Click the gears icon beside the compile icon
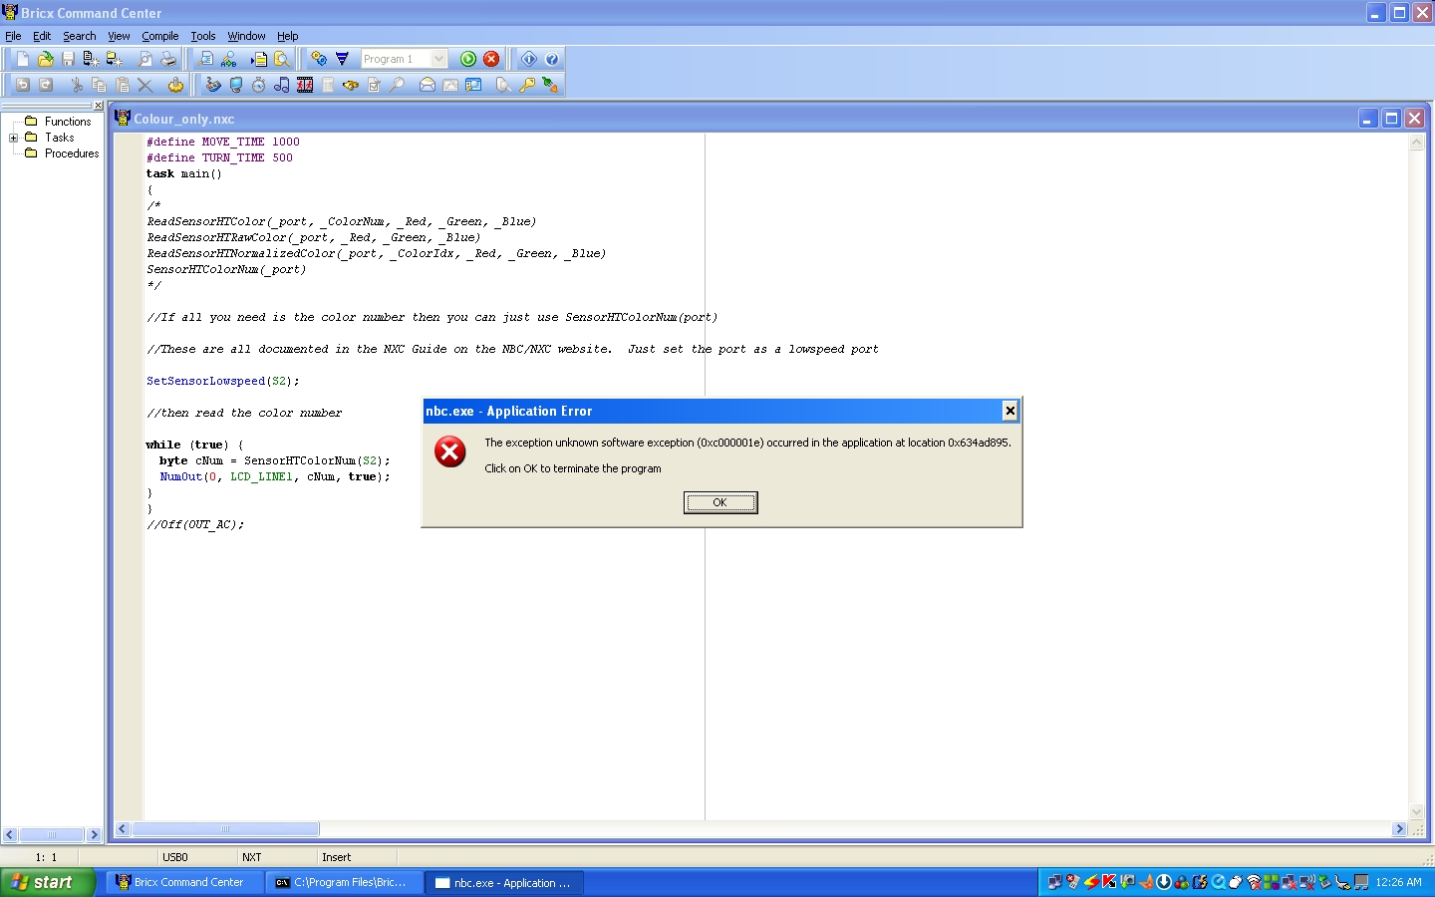 point(319,59)
